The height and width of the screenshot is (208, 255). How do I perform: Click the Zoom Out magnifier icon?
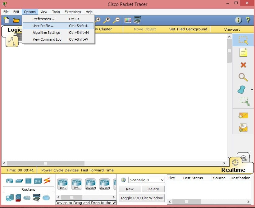click(x=116, y=20)
